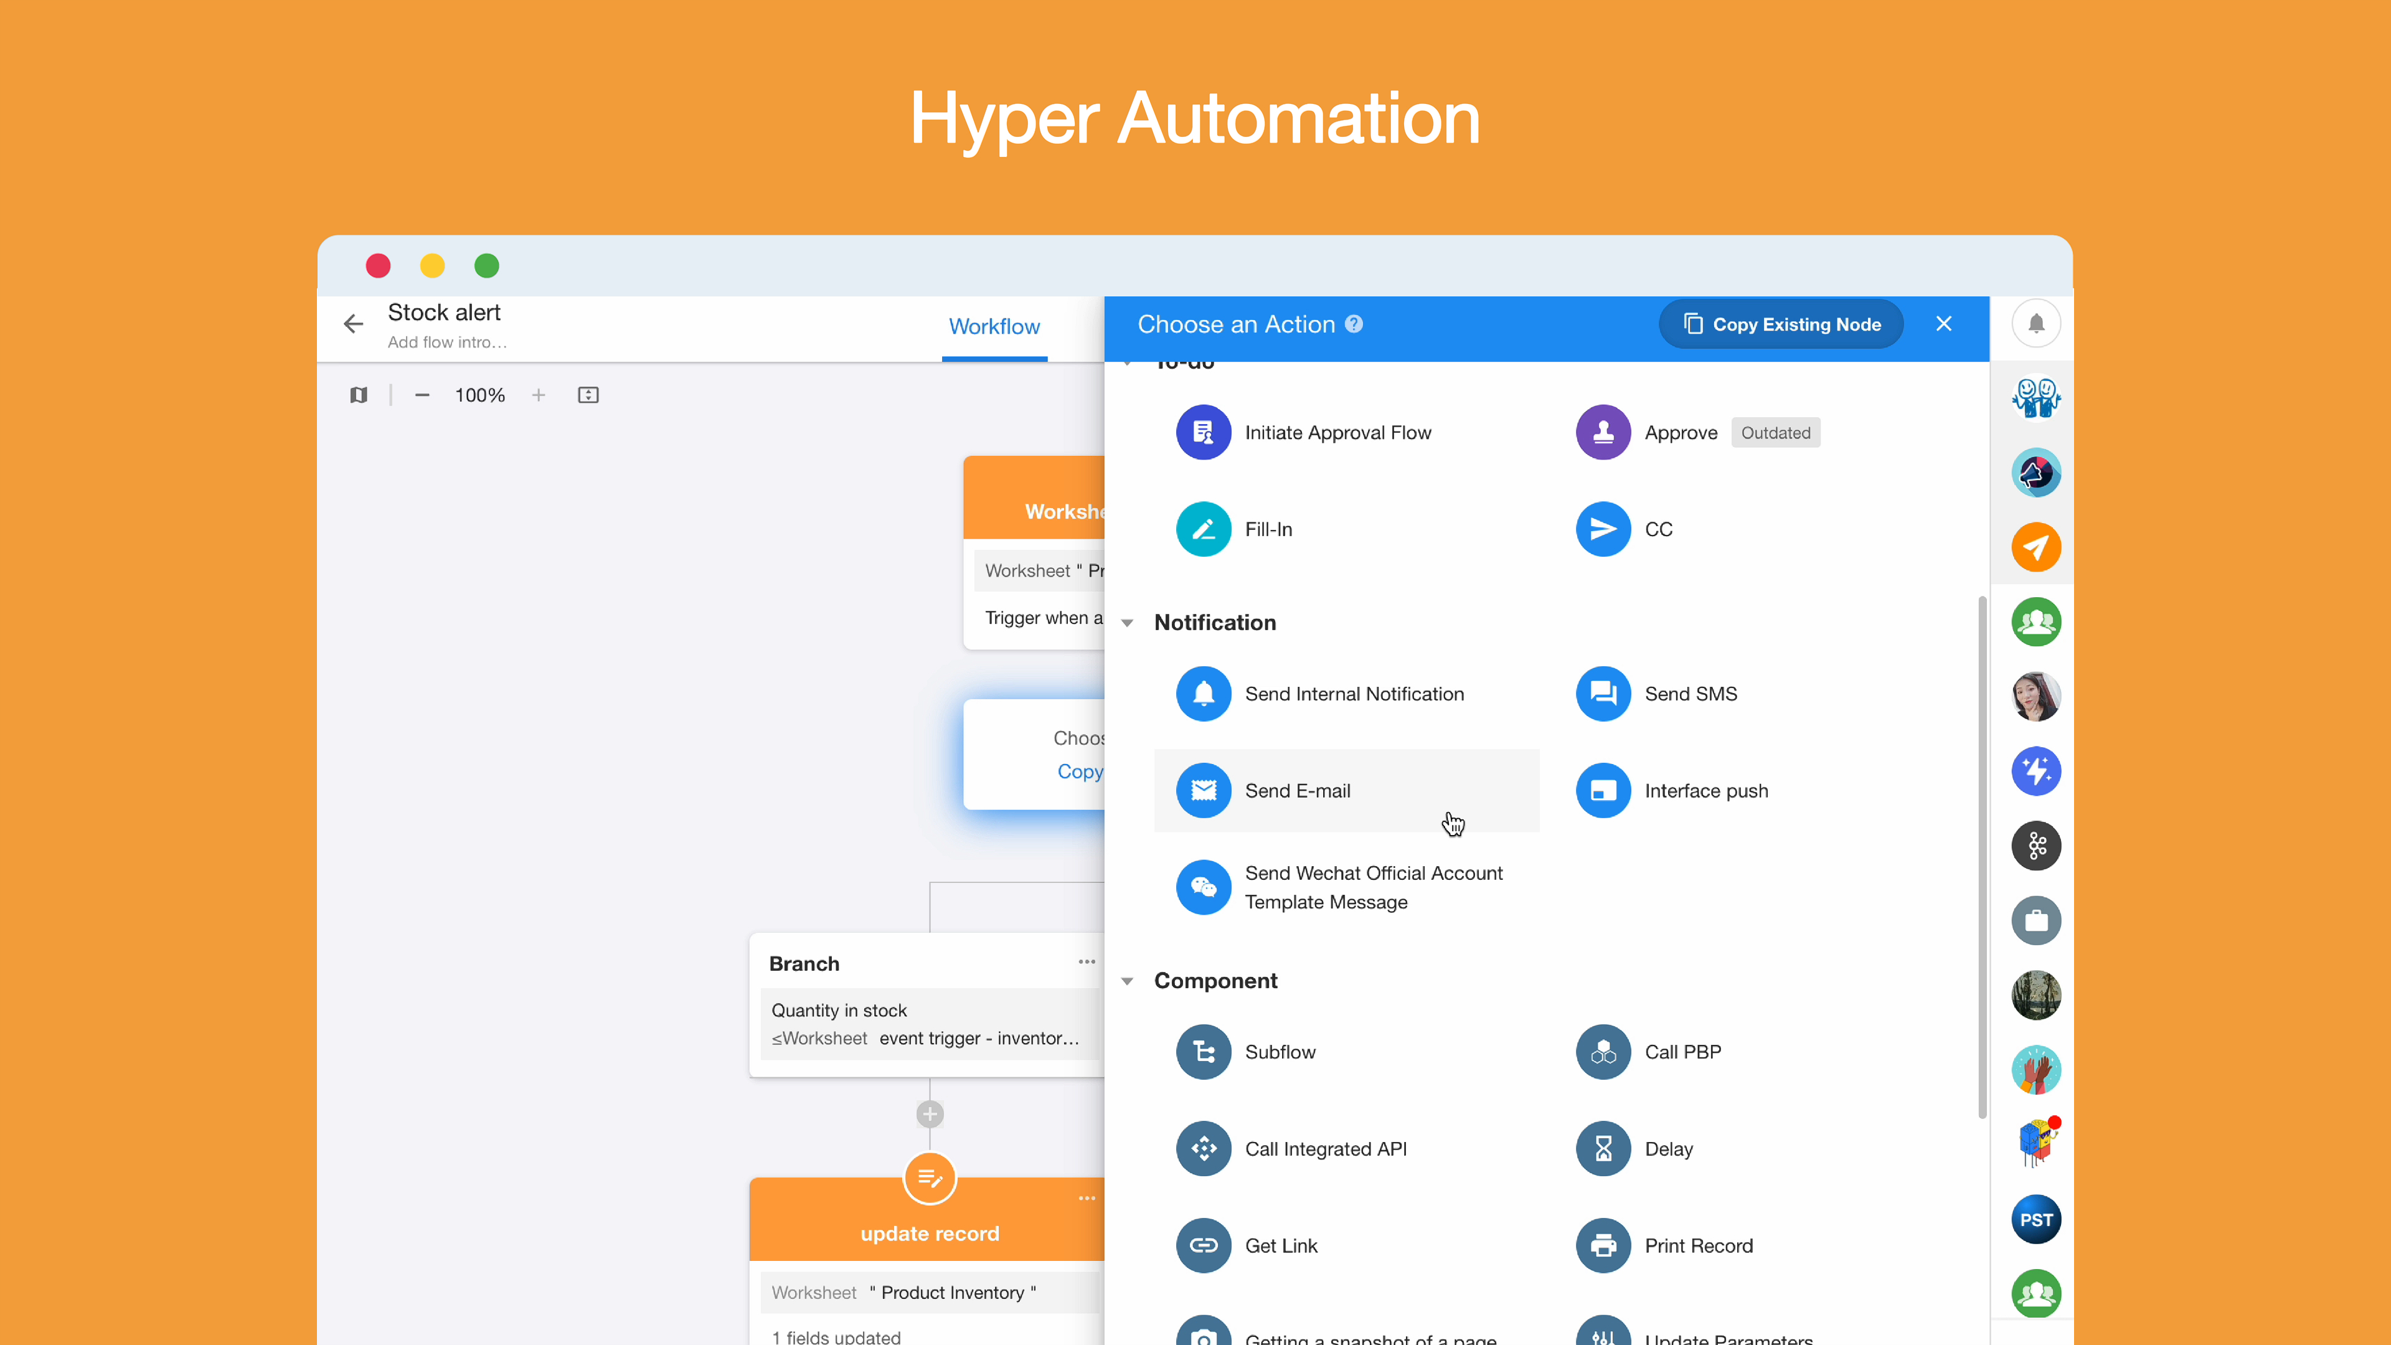
Task: Click Add flow intro field
Action: tap(448, 342)
